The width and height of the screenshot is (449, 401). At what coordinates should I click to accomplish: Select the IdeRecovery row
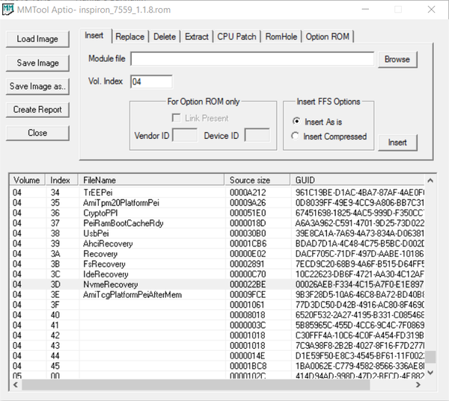pos(217,274)
